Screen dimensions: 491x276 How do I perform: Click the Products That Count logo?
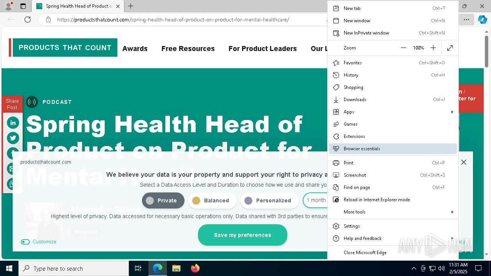click(x=63, y=48)
